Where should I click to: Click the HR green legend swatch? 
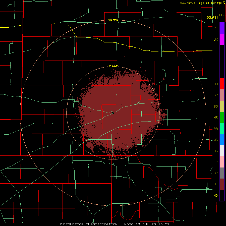[x=222, y=118]
